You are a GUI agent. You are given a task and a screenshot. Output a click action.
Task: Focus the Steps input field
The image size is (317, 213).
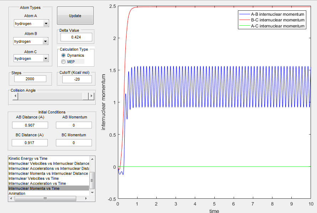click(x=31, y=79)
